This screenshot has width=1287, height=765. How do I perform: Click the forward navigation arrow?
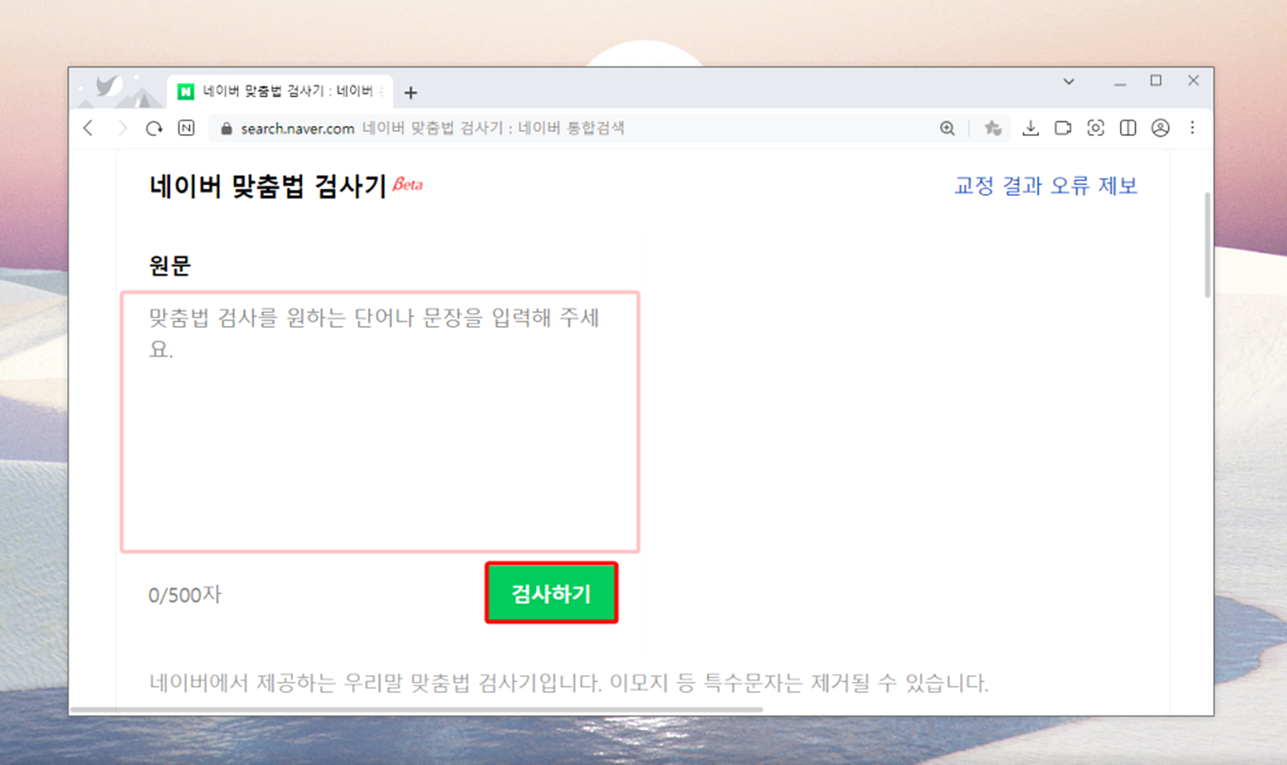tap(122, 128)
